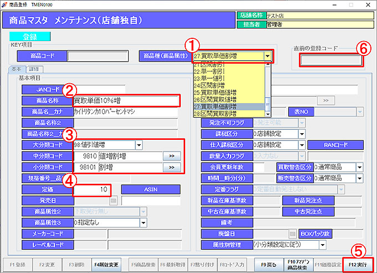377x273 pixels.
Task: Click the F3 削除 button
Action: (77, 265)
